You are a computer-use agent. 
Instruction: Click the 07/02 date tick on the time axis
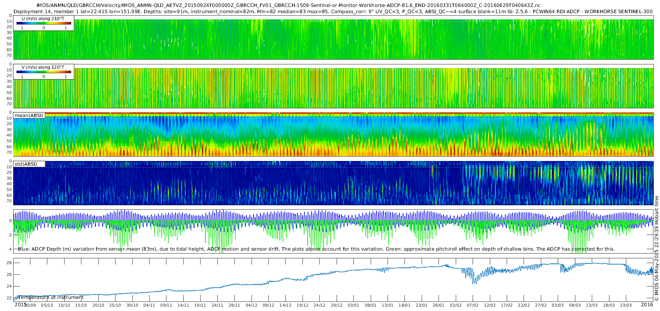coord(473,305)
